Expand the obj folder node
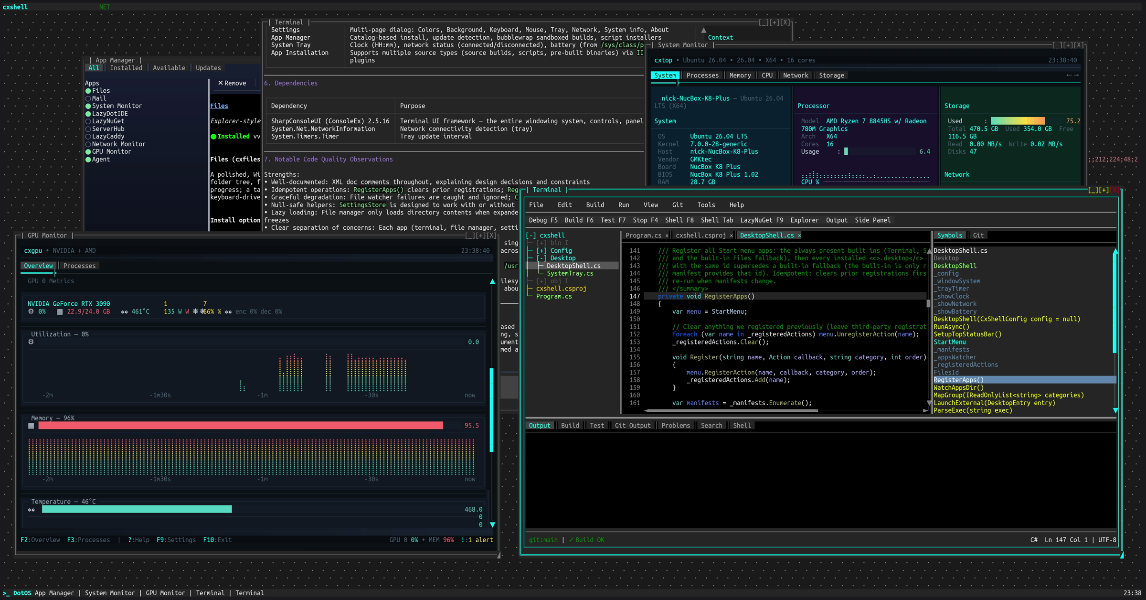Screen dimensions: 1146x600 [541, 281]
